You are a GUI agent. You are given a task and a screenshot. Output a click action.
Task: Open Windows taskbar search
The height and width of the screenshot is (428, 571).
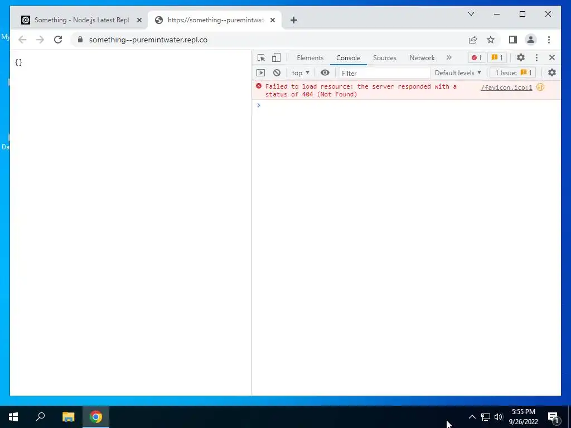point(40,417)
